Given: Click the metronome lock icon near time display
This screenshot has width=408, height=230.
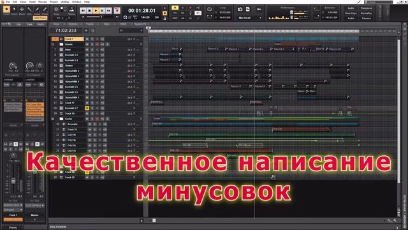Looking at the screenshot, I should (x=164, y=18).
